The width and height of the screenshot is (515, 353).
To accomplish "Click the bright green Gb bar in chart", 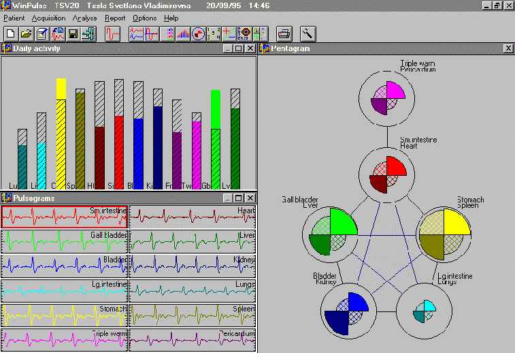I will [216, 140].
